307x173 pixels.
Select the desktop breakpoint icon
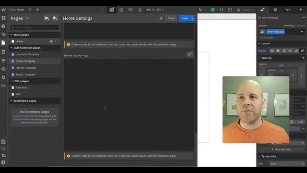[112, 10]
